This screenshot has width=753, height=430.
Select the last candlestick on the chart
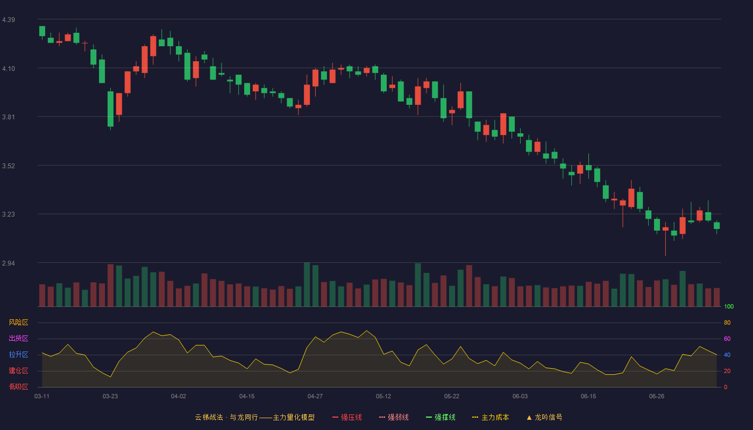716,226
